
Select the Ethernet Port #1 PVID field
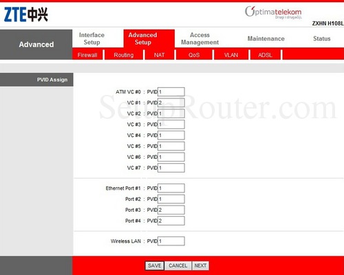(171, 188)
